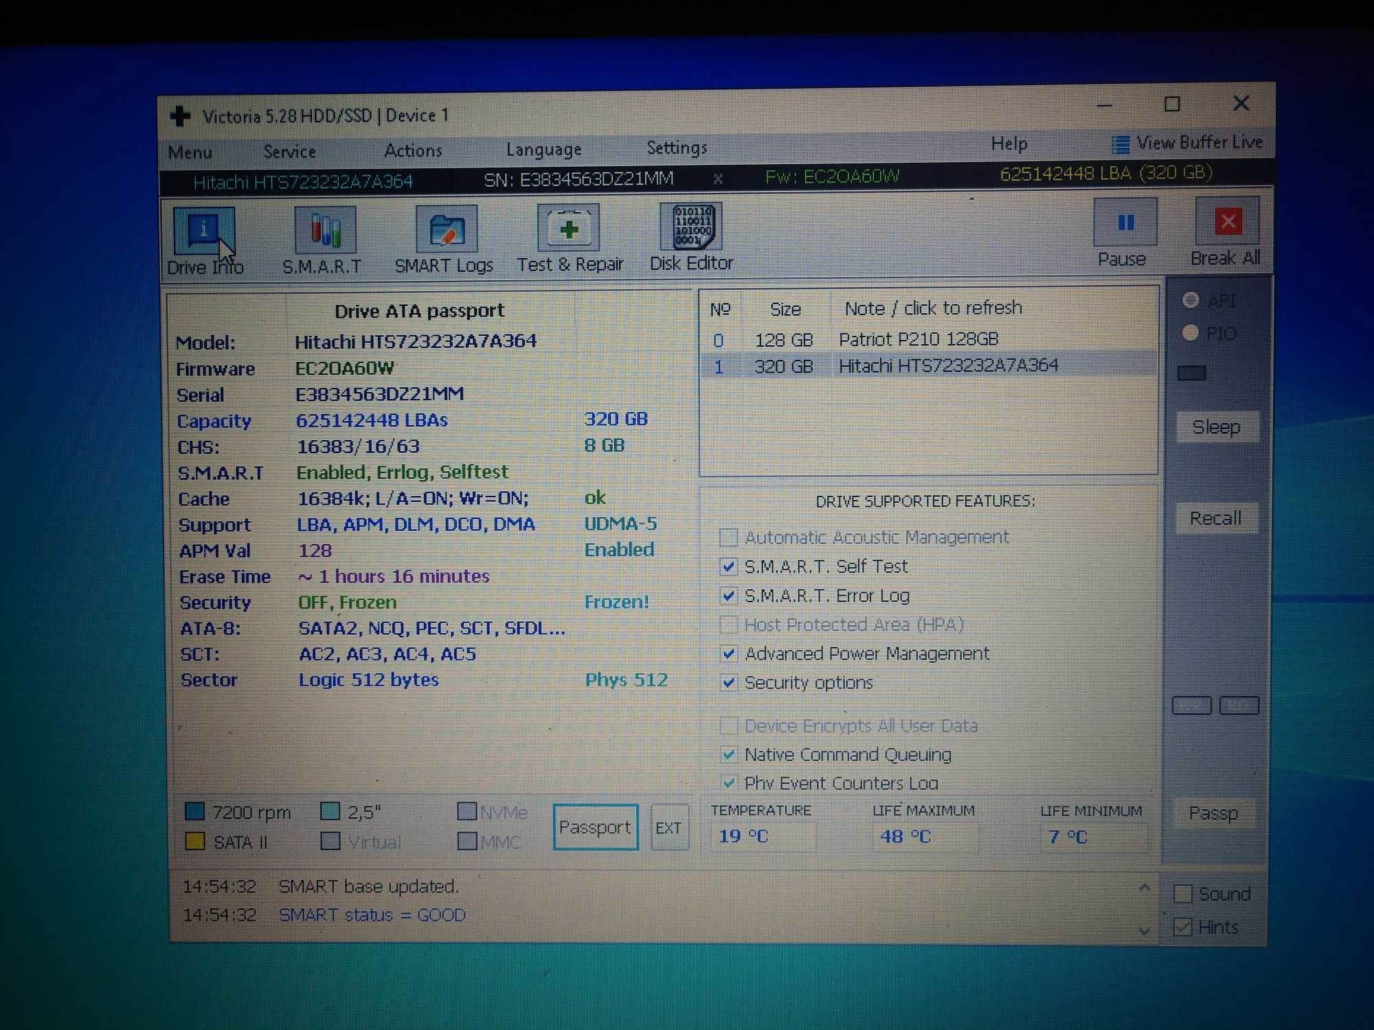
Task: Click the 2,5" indicator box
Action: point(330,812)
